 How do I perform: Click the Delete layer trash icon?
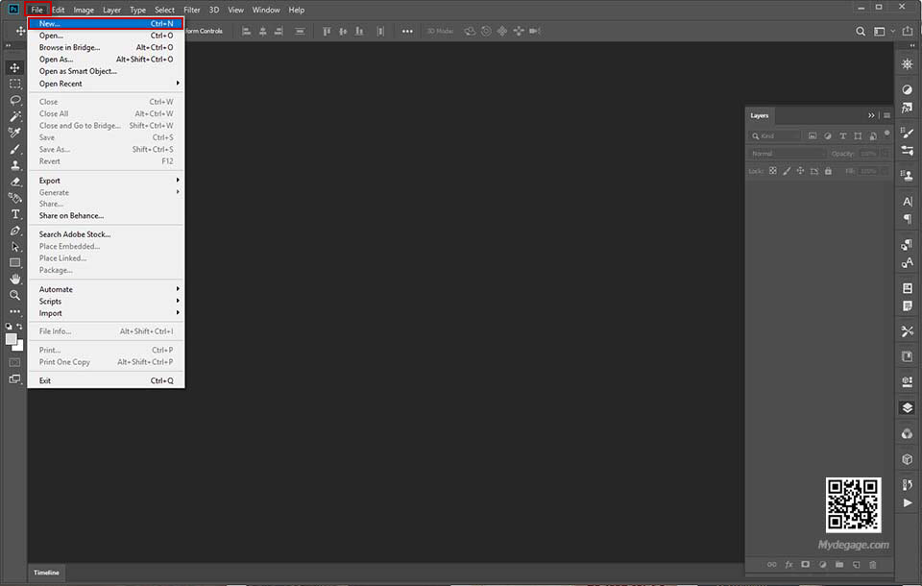(873, 564)
